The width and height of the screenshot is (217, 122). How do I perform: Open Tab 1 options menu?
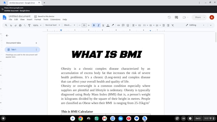(36, 50)
